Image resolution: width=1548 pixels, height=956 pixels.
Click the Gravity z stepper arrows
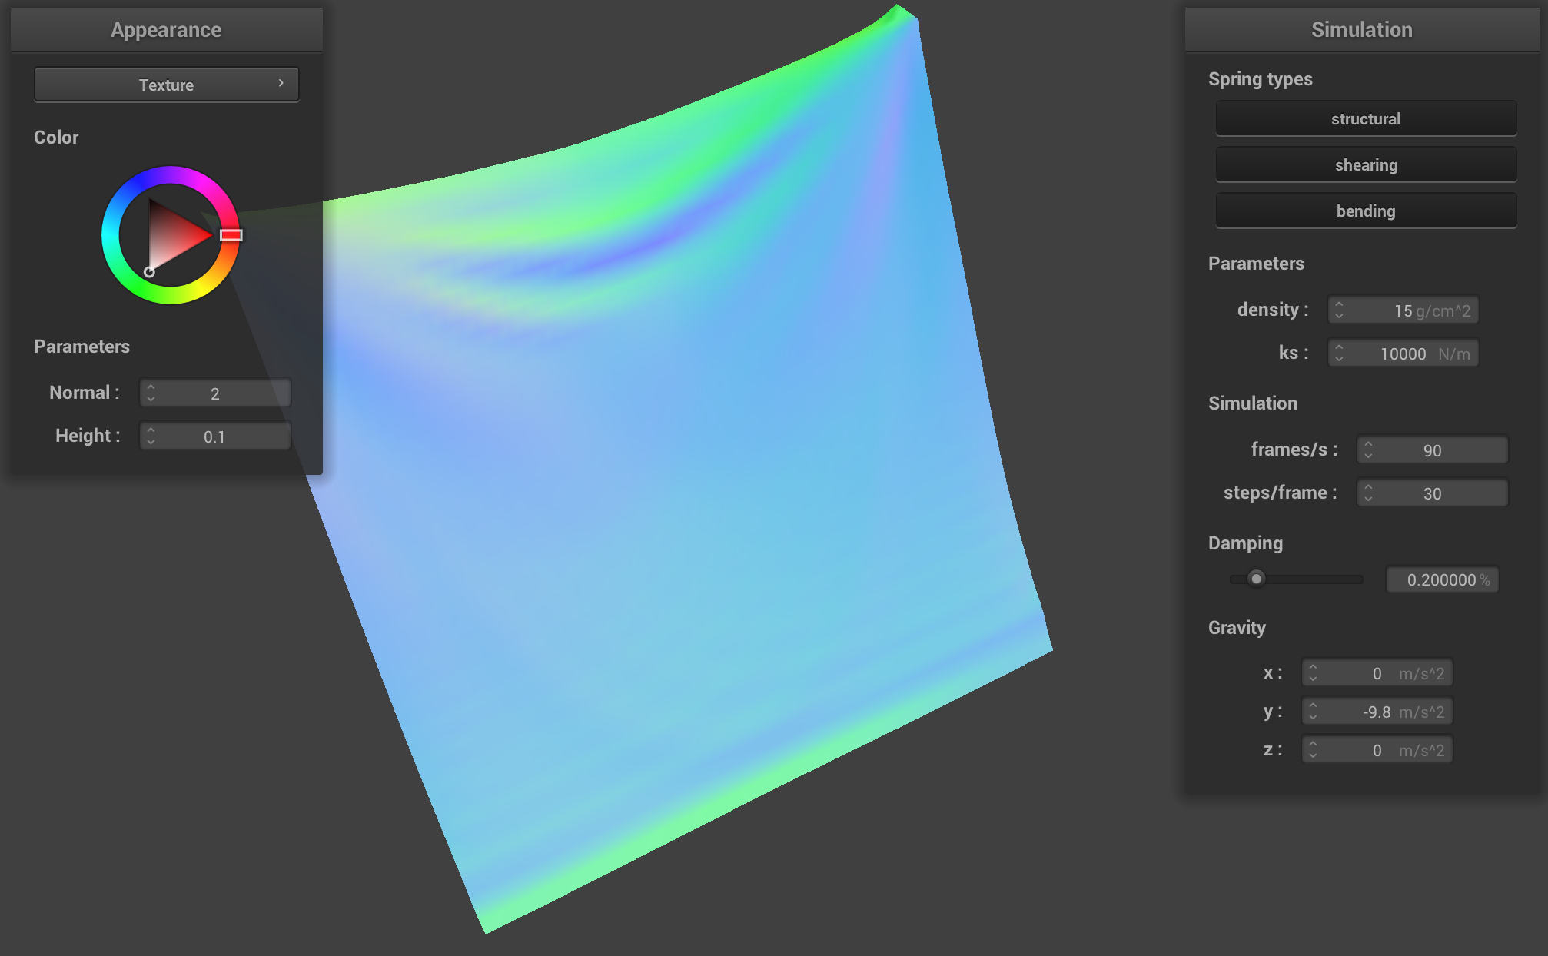(x=1313, y=750)
